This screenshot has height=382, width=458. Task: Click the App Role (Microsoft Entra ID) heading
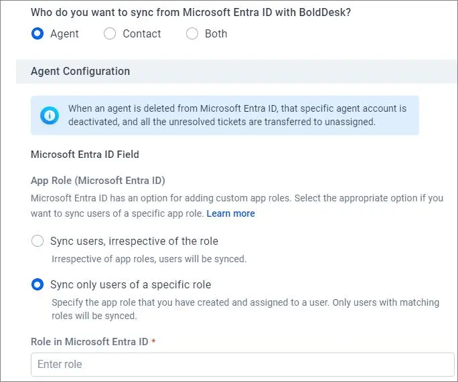(98, 181)
